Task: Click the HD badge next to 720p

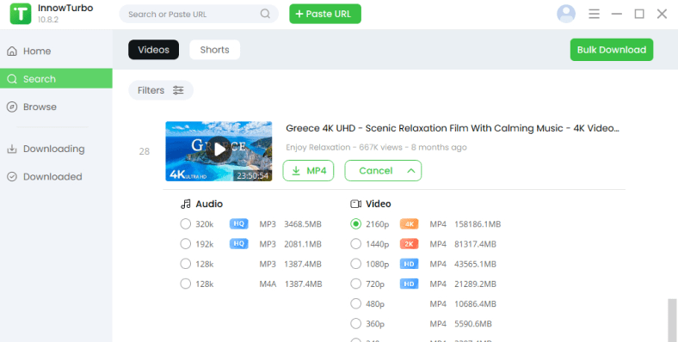Action: [x=409, y=284]
